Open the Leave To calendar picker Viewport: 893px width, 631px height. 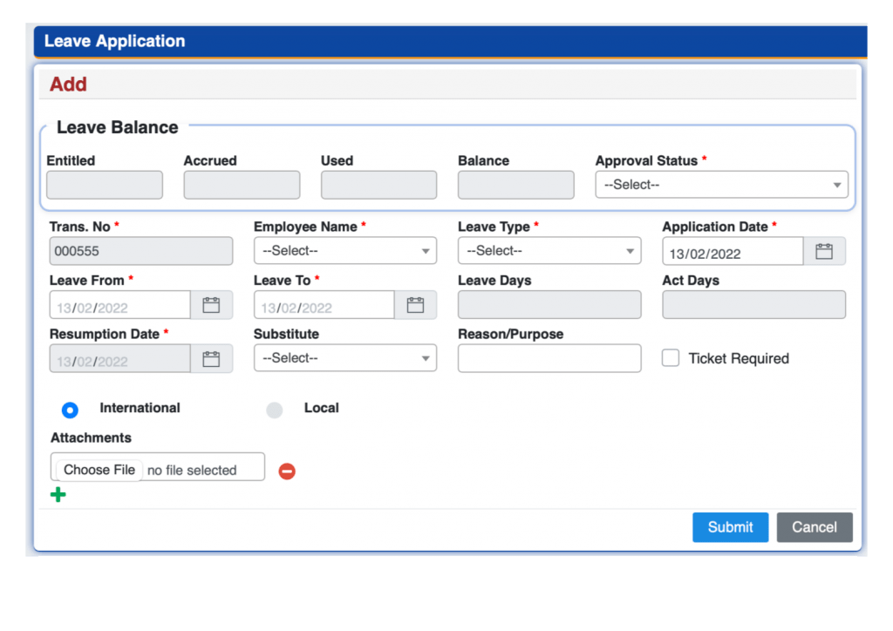pyautogui.click(x=416, y=304)
